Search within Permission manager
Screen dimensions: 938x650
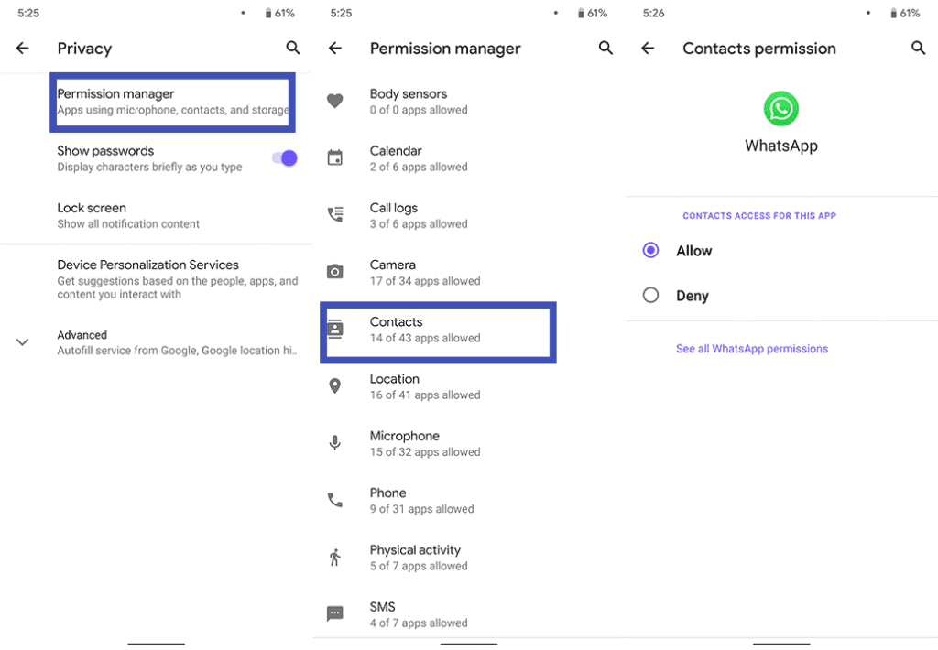[x=605, y=48]
